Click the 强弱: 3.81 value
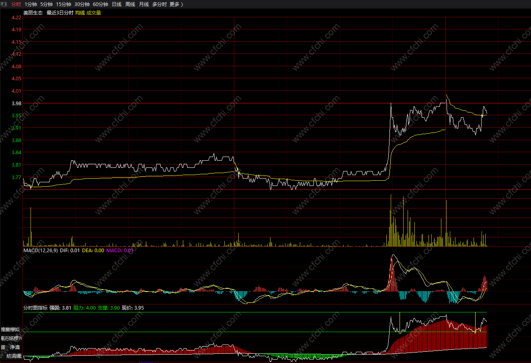Screen dimensions: 531x363 click(x=60, y=308)
